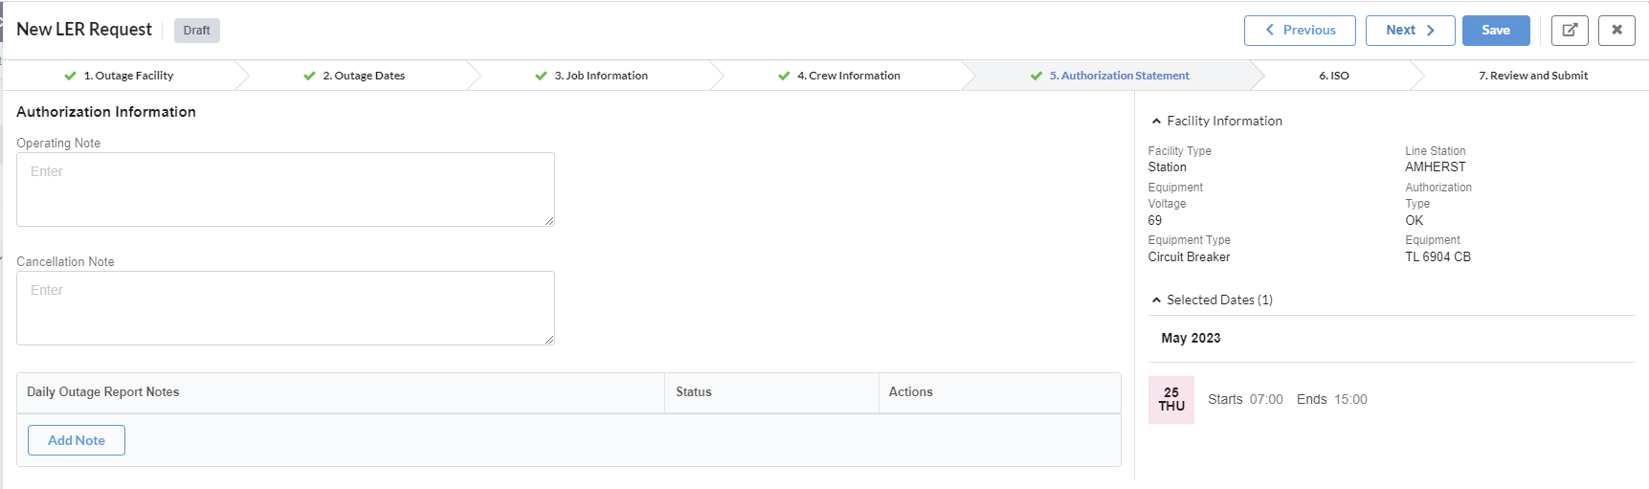1649x489 pixels.
Task: Open step 7 Review and Submit
Action: [x=1532, y=76]
